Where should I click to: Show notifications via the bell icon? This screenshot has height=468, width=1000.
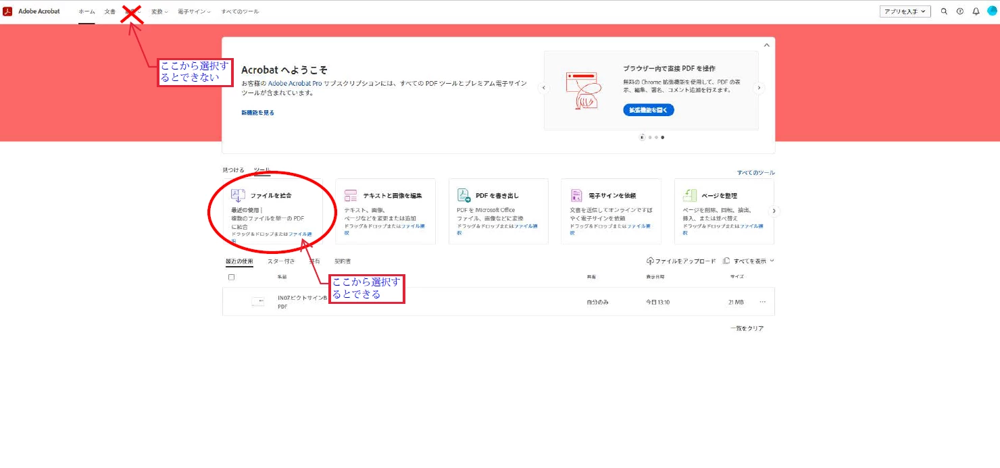pyautogui.click(x=976, y=11)
